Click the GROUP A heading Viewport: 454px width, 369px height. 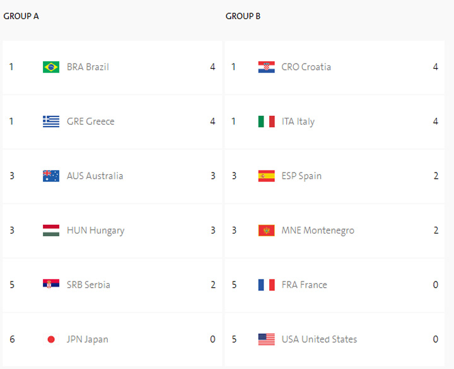coord(21,16)
